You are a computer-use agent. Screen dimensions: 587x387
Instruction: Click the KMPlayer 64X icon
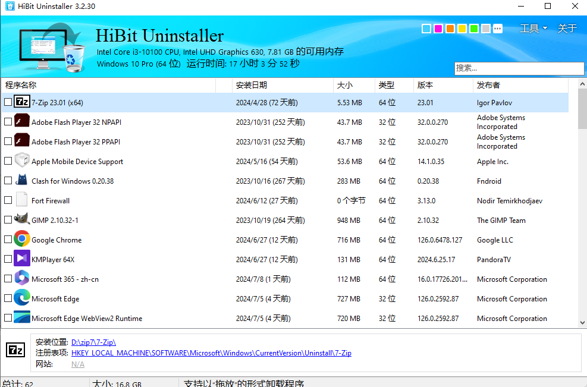pos(22,259)
